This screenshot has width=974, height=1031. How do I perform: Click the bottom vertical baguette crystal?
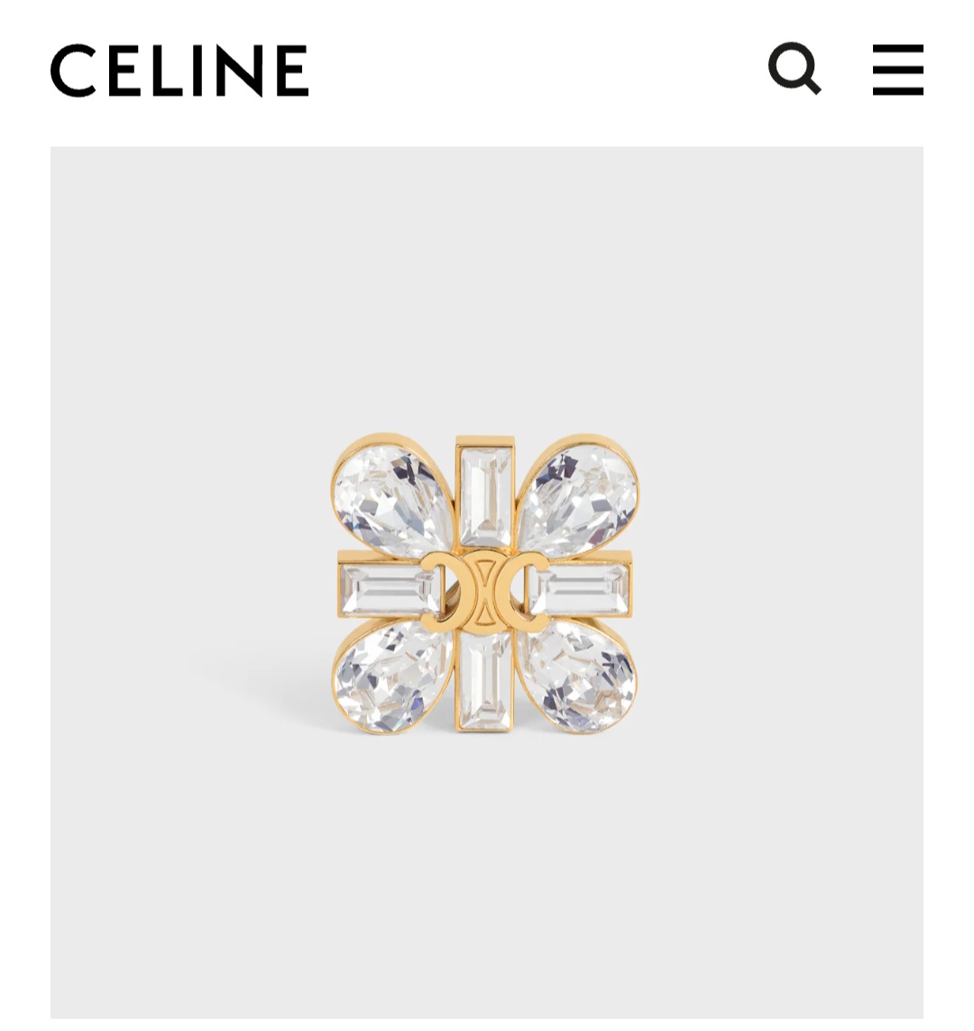485,681
